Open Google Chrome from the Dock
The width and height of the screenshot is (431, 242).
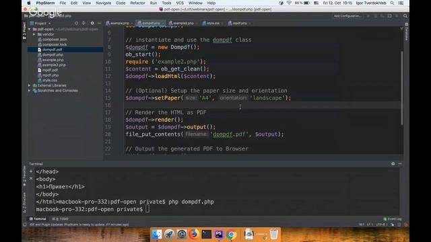231,234
